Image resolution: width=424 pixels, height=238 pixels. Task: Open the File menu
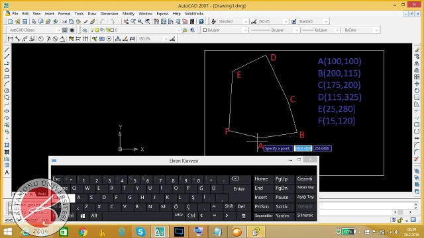pyautogui.click(x=15, y=13)
